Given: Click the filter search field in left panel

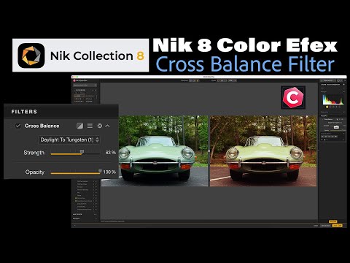Looking at the screenshot, I should pyautogui.click(x=85, y=85).
